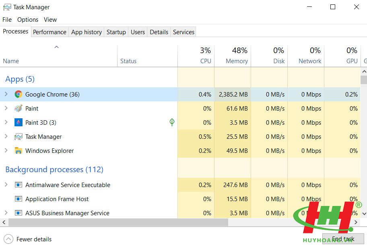The image size is (367, 247).
Task: Click Windows Explorer's 49.5 MB memory value
Action: pos(237,150)
